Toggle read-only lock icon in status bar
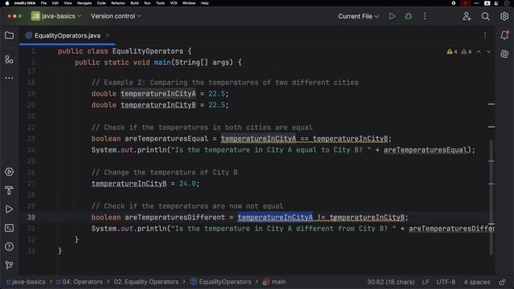514x289 pixels. 502,282
